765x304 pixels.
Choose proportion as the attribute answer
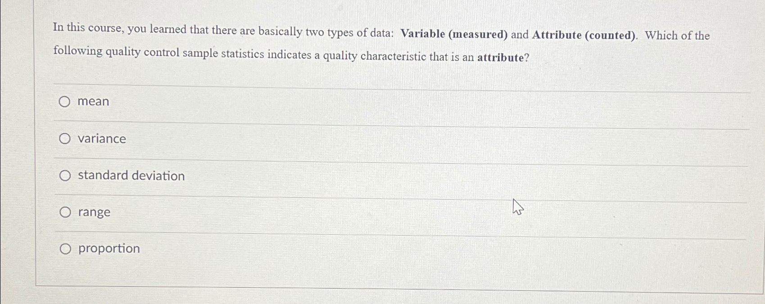click(x=65, y=249)
